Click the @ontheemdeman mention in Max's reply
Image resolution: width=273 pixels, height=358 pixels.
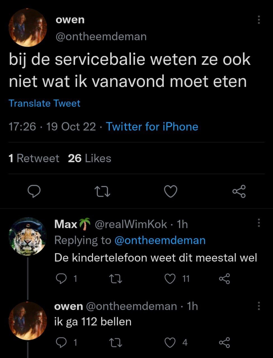pyautogui.click(x=160, y=240)
